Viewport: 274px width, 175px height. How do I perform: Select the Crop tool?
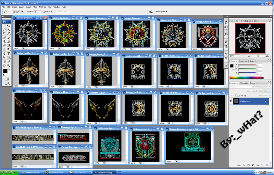point(4,33)
